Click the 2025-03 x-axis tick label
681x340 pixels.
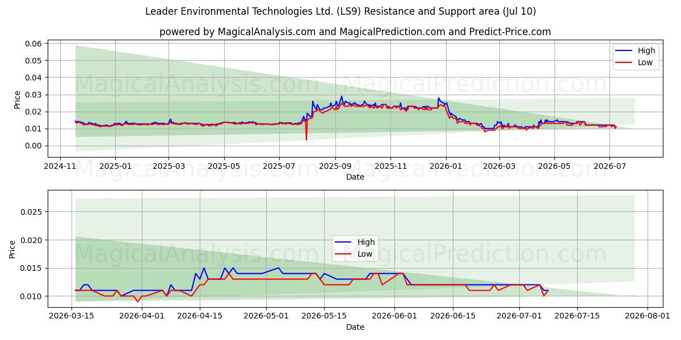pos(169,167)
